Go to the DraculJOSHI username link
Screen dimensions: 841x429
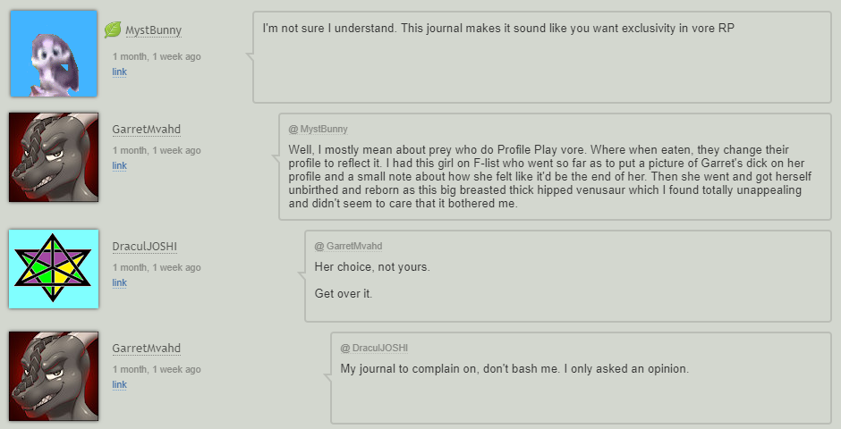tap(144, 247)
